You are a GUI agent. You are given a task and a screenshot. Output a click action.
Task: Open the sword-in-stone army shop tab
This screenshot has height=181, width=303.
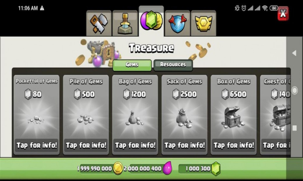[x=125, y=23]
